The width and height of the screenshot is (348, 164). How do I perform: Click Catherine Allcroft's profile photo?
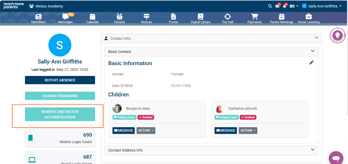pyautogui.click(x=219, y=109)
